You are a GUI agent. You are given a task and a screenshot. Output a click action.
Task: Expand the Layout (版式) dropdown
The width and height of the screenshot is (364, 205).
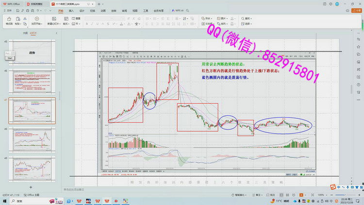pos(66,23)
